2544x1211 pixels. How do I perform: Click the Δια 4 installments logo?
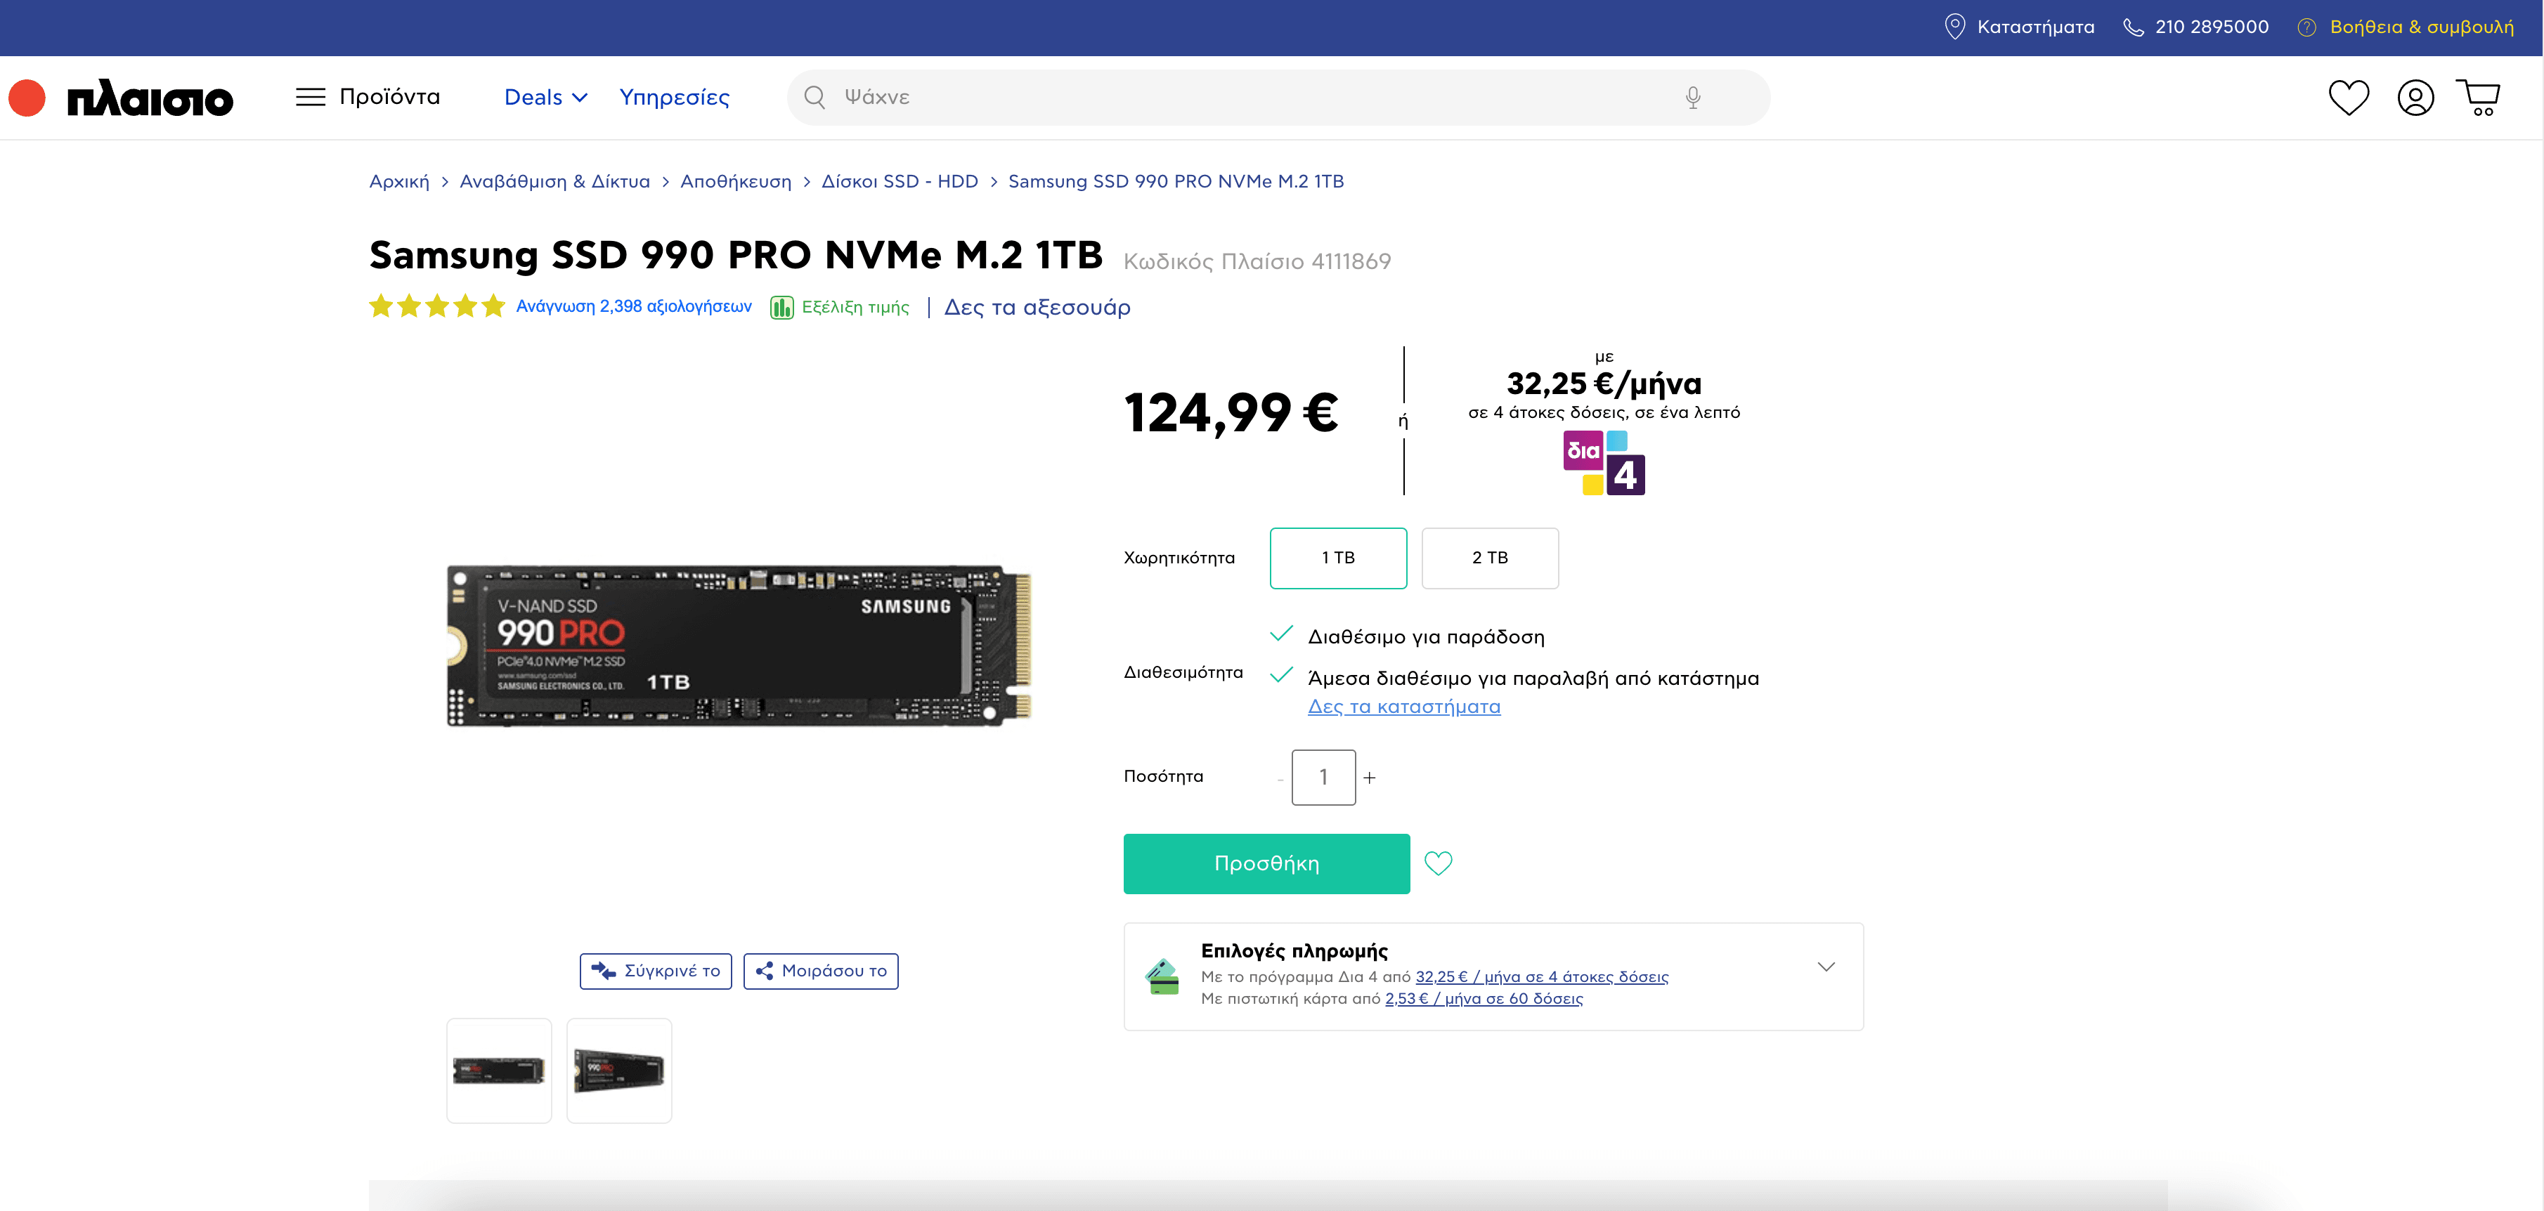(1604, 463)
